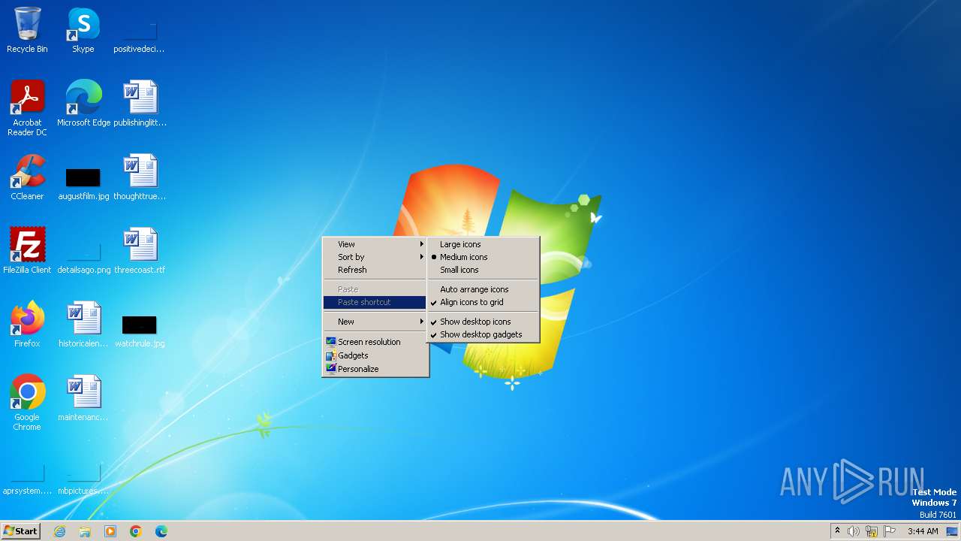The width and height of the screenshot is (961, 541).
Task: Open the View submenu in context menu
Action: click(x=375, y=244)
